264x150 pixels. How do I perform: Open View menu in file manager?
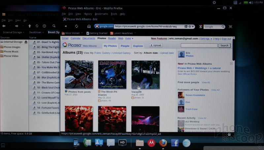coord(18,20)
